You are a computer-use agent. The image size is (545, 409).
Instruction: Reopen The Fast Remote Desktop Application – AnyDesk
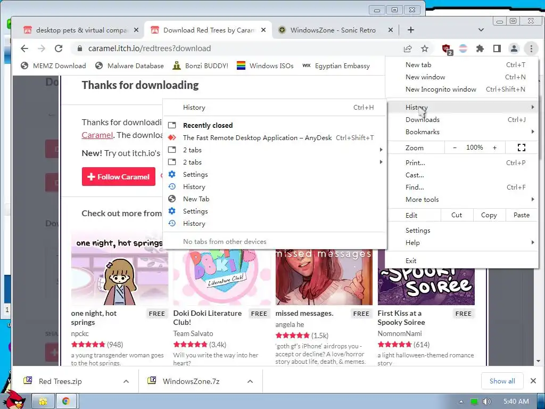coord(275,137)
